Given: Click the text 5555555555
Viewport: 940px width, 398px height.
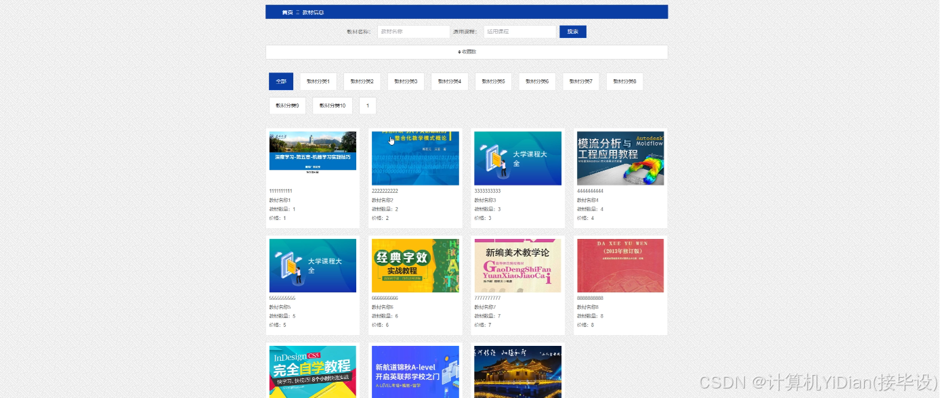Looking at the screenshot, I should [282, 298].
